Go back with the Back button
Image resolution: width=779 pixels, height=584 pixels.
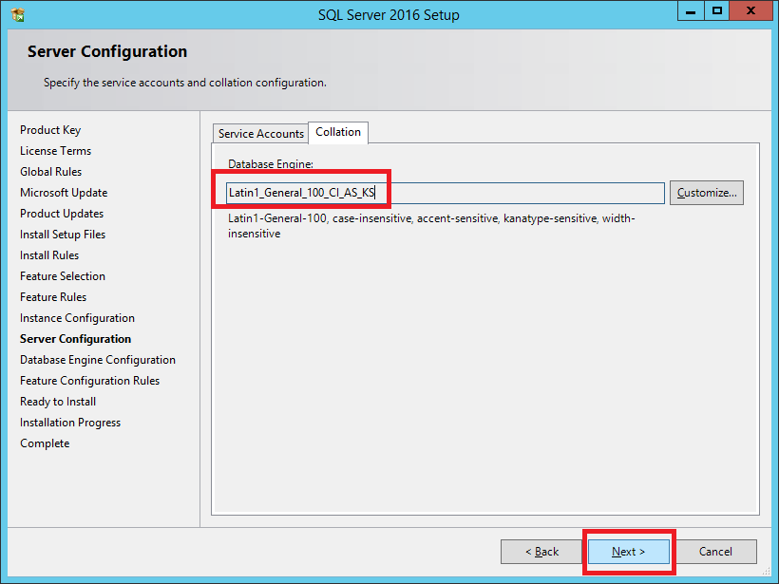click(x=542, y=552)
